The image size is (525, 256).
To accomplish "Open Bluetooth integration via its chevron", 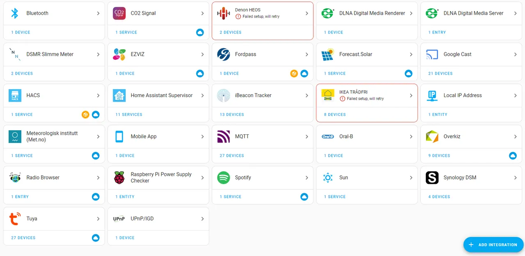I will (x=98, y=13).
